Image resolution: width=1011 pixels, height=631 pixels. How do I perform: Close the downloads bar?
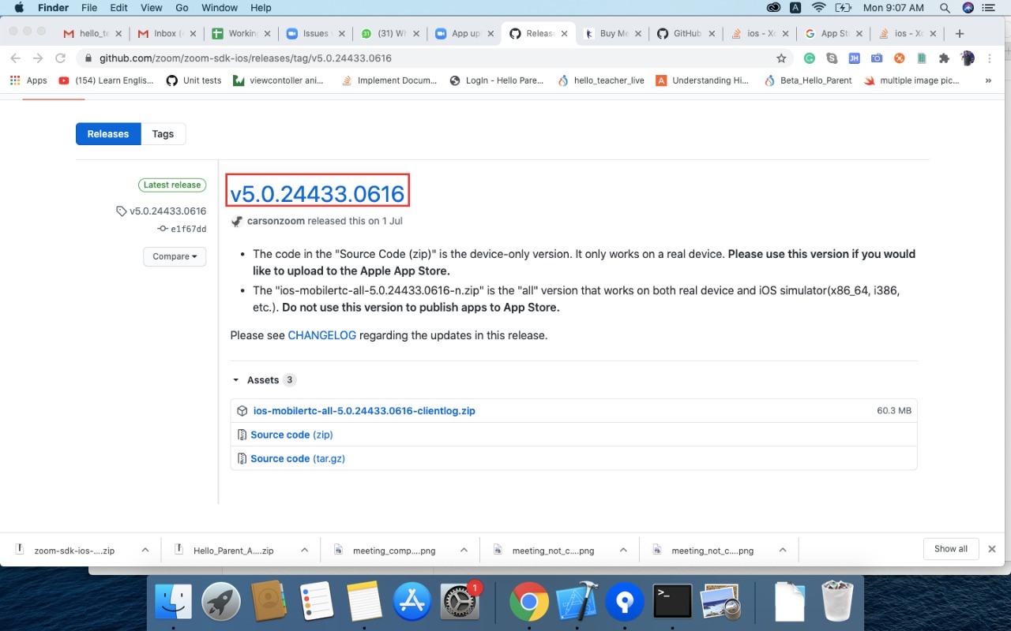click(992, 549)
